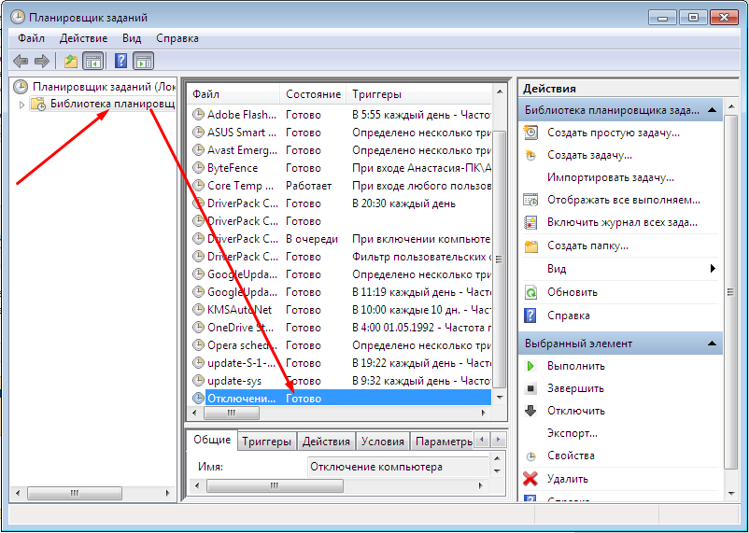This screenshot has width=749, height=533.
Task: Collapse the Библиотека планировщика actions section
Action: 713,110
